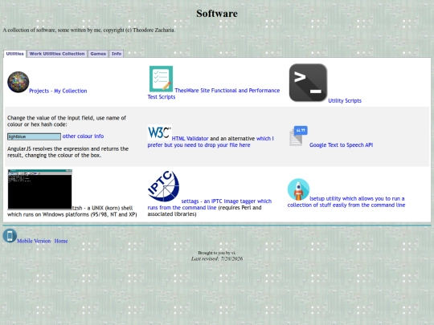This screenshot has height=325, width=434.
Task: Click the rocket isetup icon
Action: pyautogui.click(x=298, y=189)
